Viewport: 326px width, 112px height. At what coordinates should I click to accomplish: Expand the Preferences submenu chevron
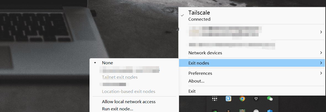[x=321, y=73]
